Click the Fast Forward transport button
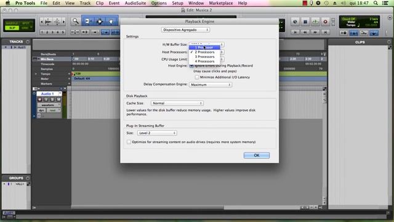Image resolution: width=394 pixels, height=222 pixels. click(x=315, y=32)
